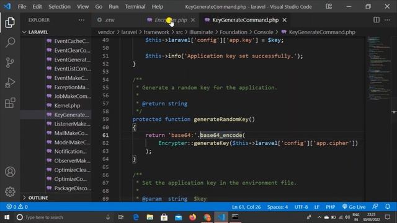397x223 pixels.
Task: Open the Explorer view in activity bar
Action: click(x=10, y=23)
